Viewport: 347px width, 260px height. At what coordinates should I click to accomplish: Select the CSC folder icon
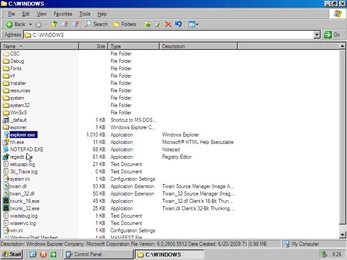6,54
